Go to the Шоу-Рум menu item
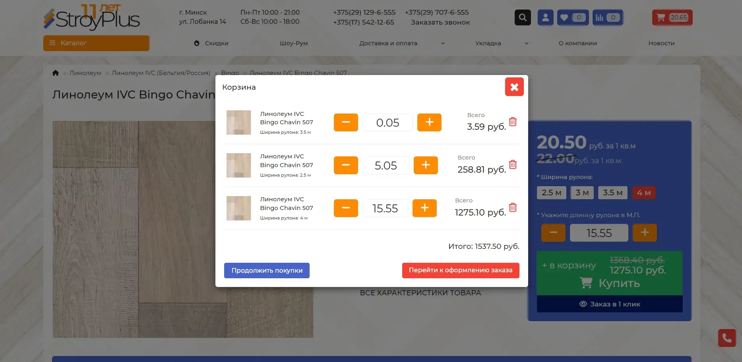Screen dimensions: 742x362 pos(294,43)
